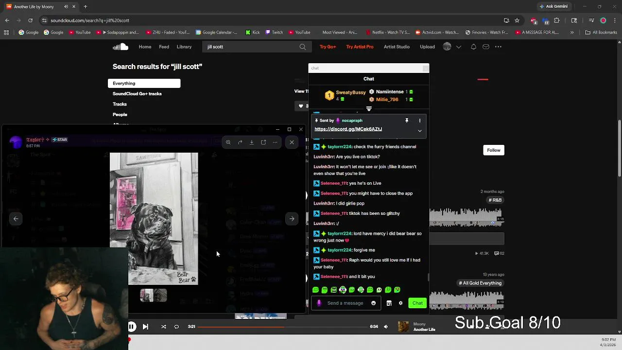Open more options in Discord image viewer
622x350 pixels.
coord(275,142)
